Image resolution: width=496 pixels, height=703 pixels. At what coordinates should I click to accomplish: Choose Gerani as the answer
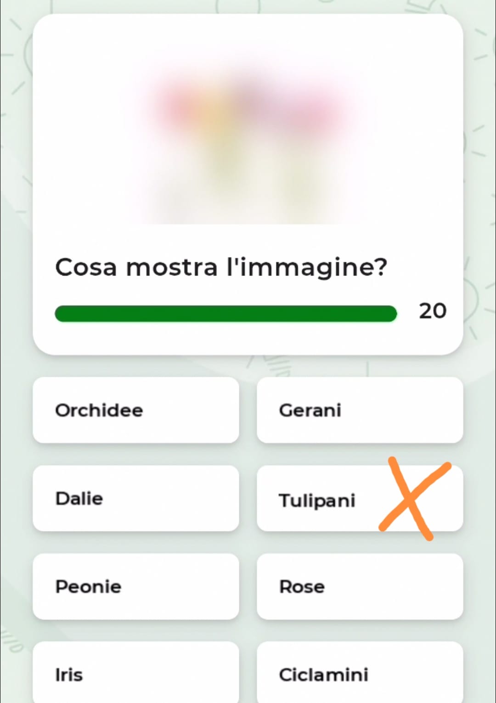pyautogui.click(x=360, y=410)
